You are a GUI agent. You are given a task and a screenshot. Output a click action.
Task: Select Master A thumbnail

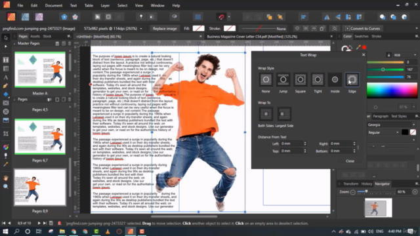(40, 69)
